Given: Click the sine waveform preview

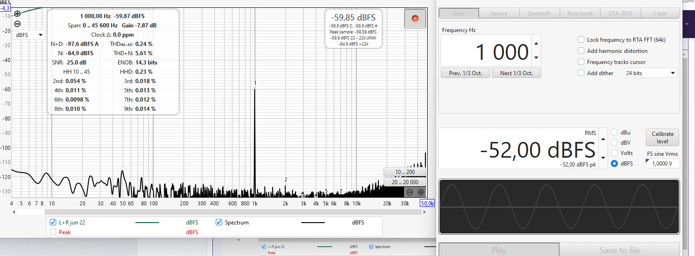Looking at the screenshot, I should (559, 207).
